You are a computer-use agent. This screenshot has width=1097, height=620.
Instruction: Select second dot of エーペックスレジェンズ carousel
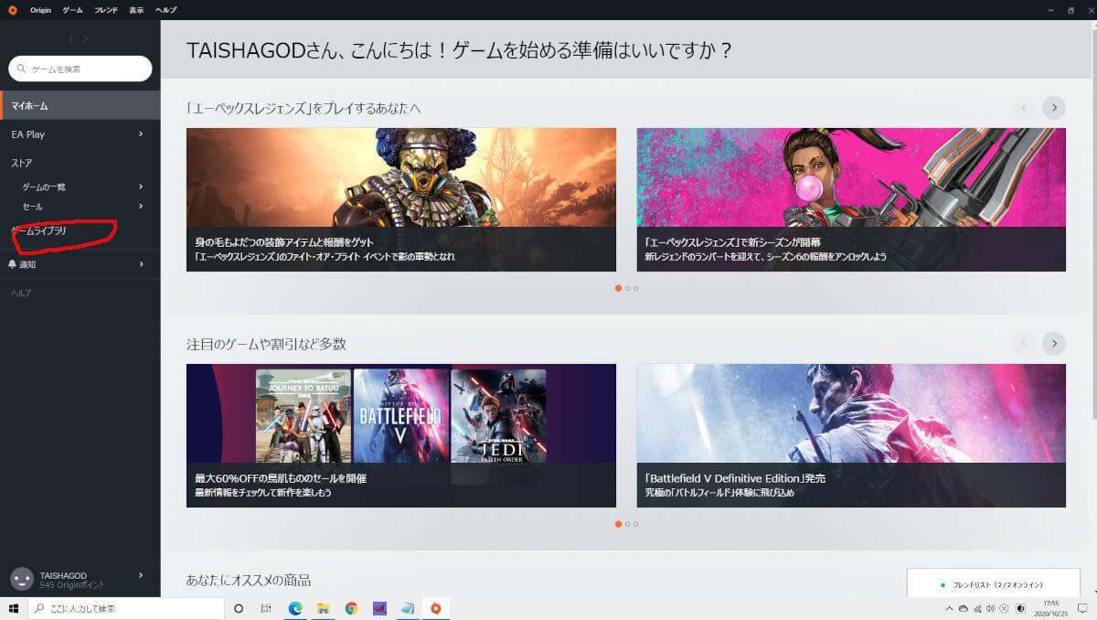[627, 288]
